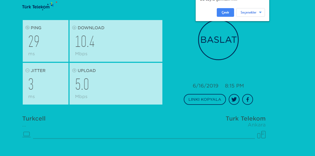
Task: Click the DOWNLOAD label
Action: coord(91,28)
